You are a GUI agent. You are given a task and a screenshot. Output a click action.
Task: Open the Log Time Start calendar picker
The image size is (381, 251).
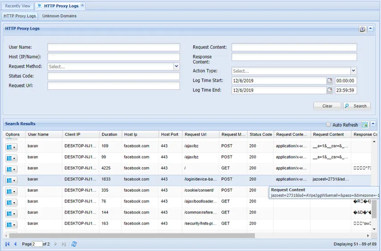[329, 80]
